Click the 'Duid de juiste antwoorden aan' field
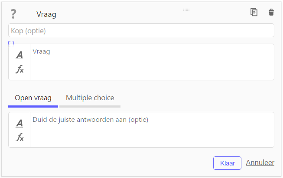Image resolution: width=283 pixels, height=178 pixels. [152, 130]
